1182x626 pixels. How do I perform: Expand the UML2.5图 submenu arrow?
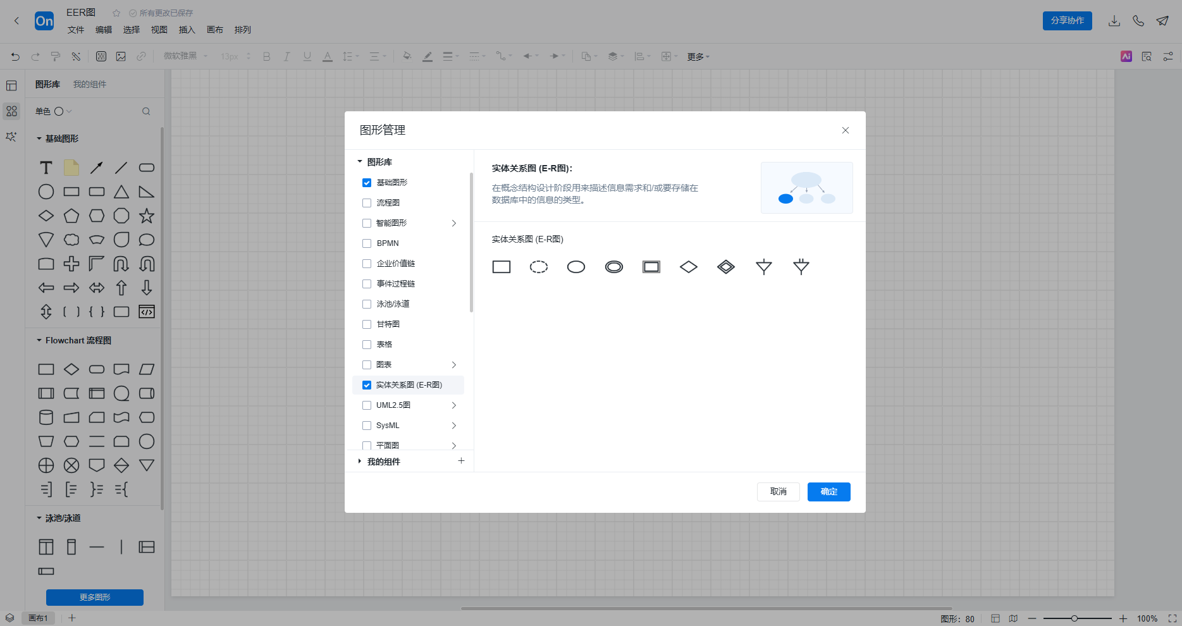[x=453, y=405]
